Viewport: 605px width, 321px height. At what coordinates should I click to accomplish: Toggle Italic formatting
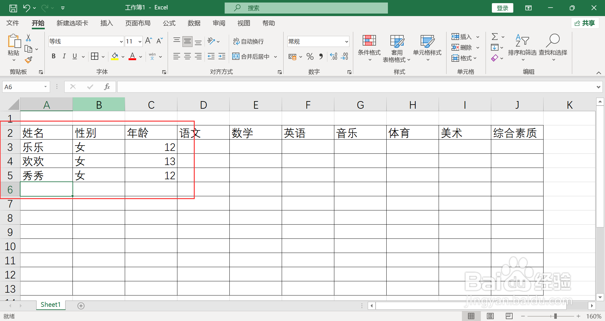(x=64, y=56)
